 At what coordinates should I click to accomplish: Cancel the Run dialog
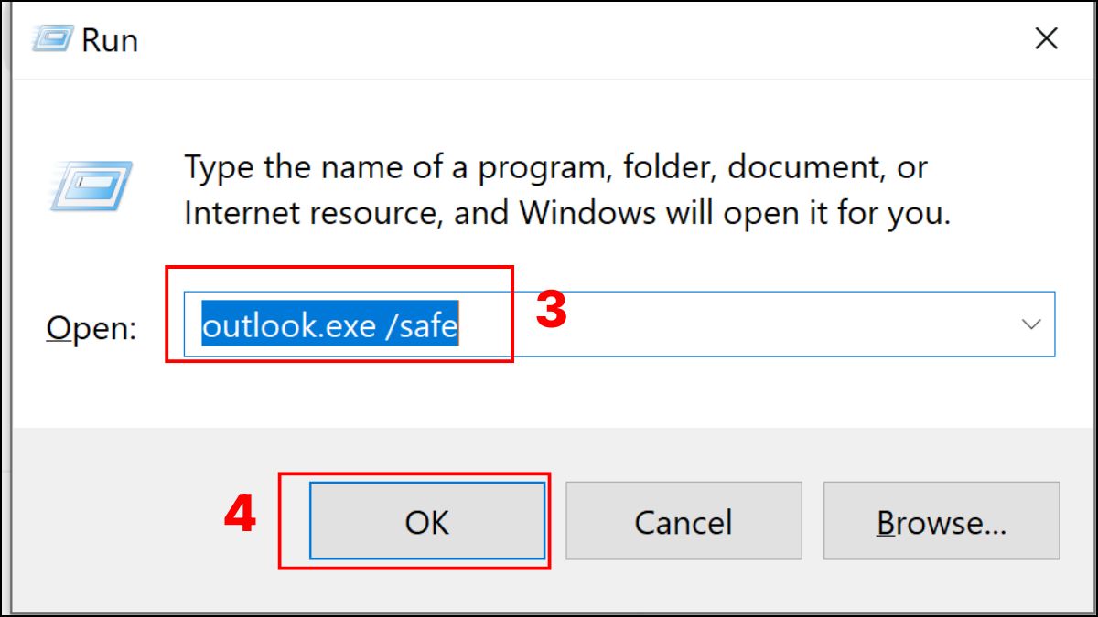point(683,522)
